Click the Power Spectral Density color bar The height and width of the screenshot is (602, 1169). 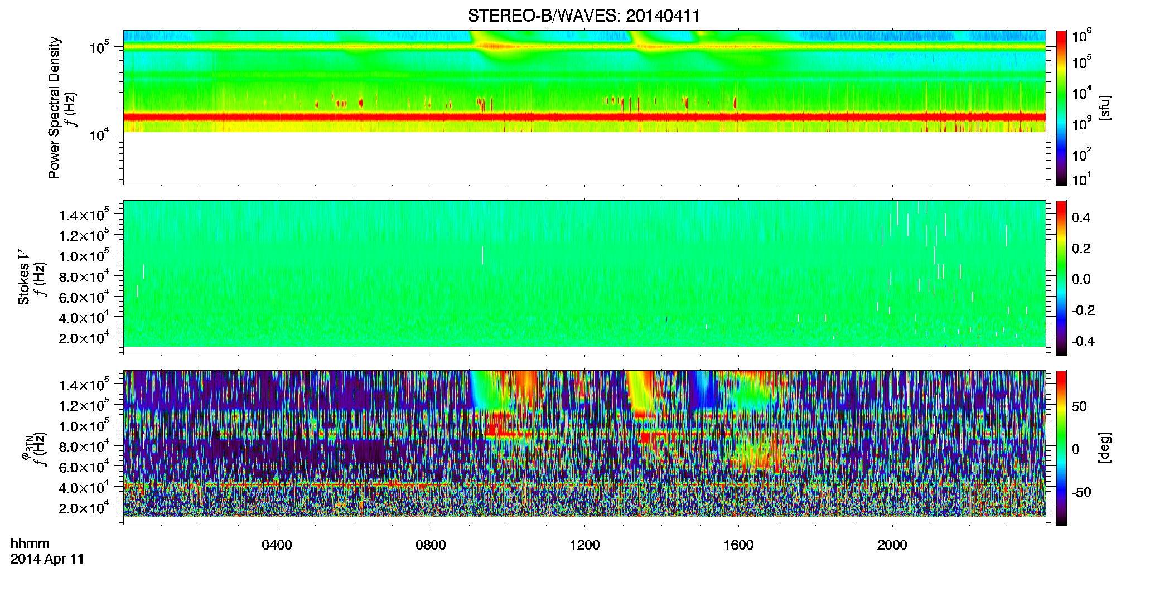(x=1061, y=108)
